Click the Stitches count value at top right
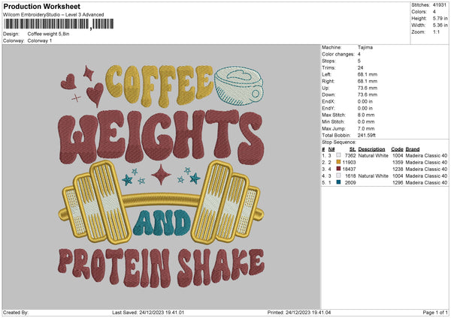Screen dimensions: 451x318 (439, 4)
